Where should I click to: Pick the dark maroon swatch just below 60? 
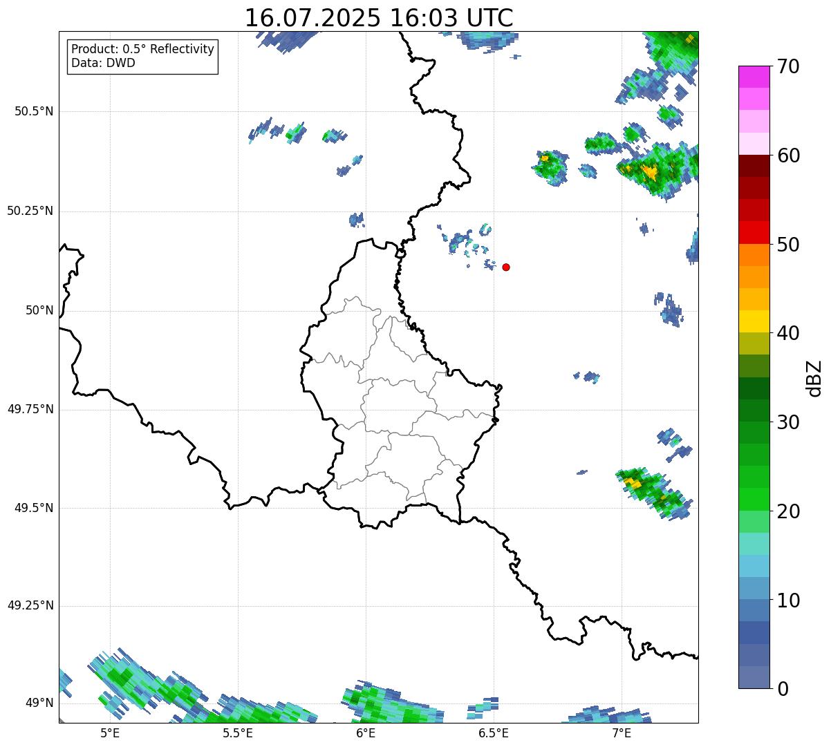(754, 166)
